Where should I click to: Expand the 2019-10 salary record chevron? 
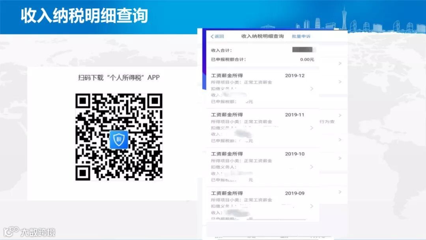coord(312,167)
